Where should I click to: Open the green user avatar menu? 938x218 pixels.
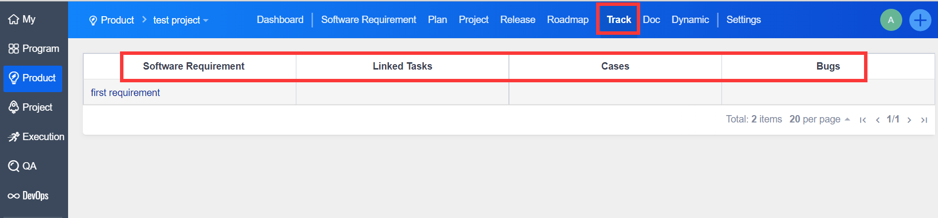click(890, 20)
